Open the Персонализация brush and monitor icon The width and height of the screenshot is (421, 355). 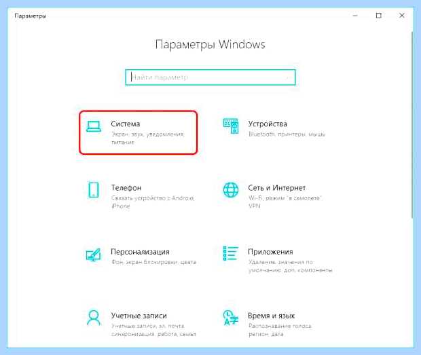coord(93,254)
